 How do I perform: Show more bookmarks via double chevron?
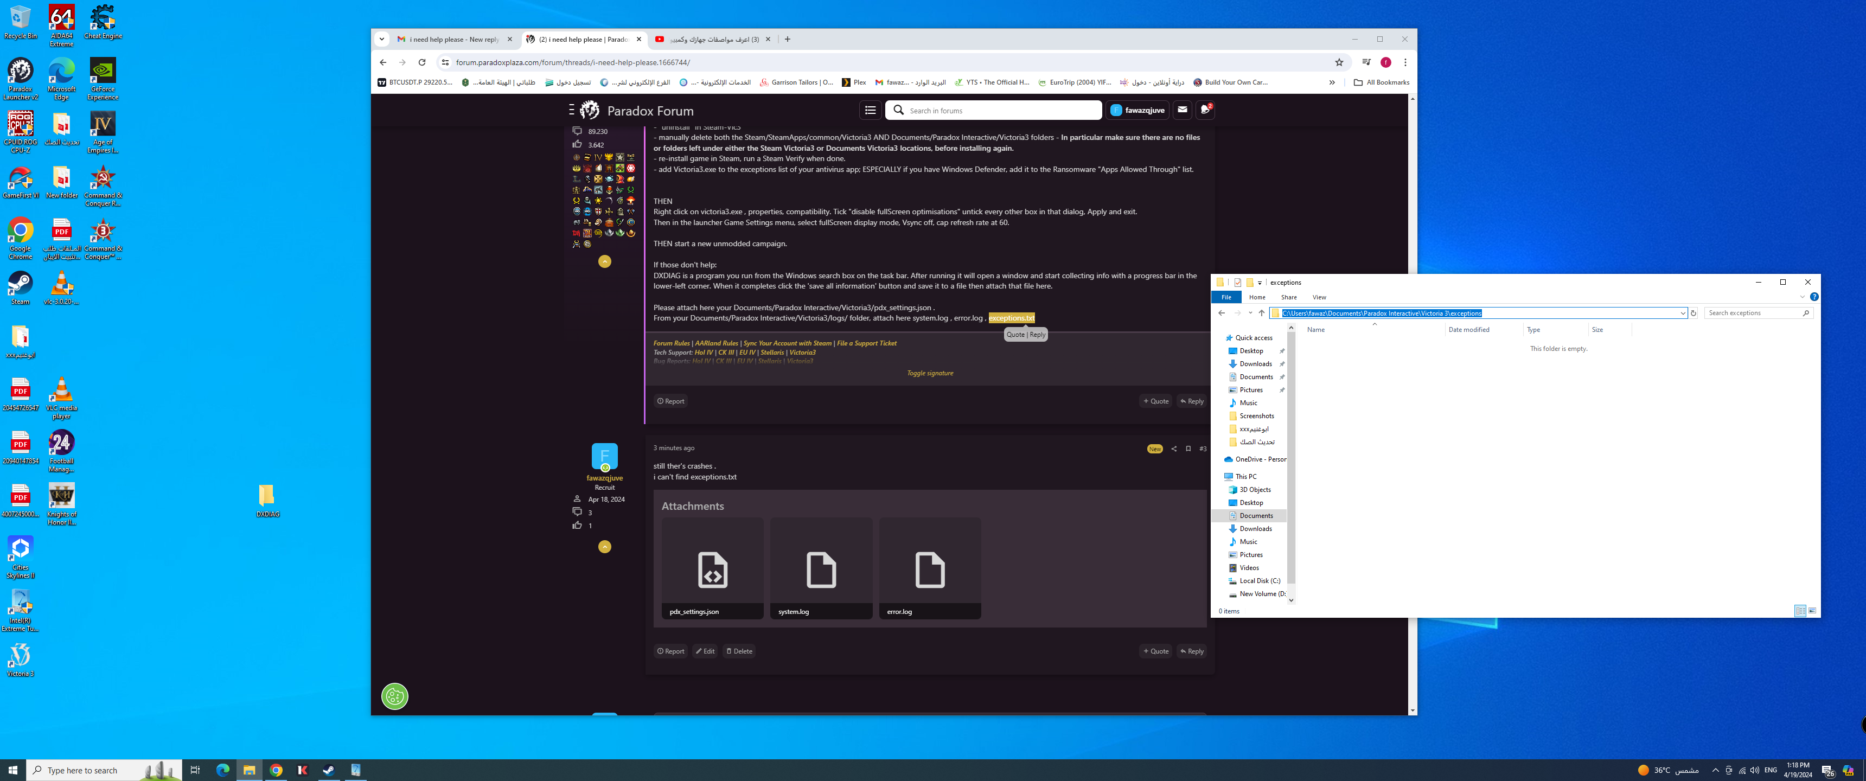1331,82
